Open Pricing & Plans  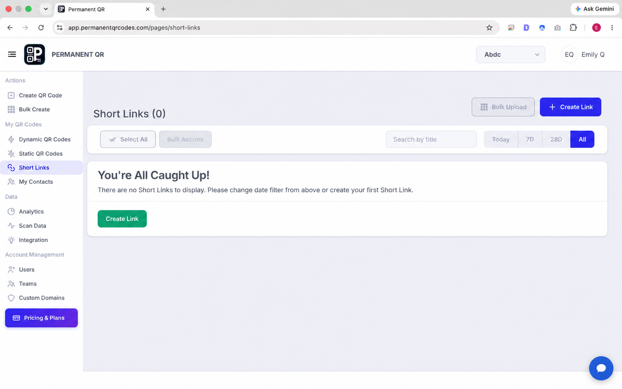pos(41,318)
